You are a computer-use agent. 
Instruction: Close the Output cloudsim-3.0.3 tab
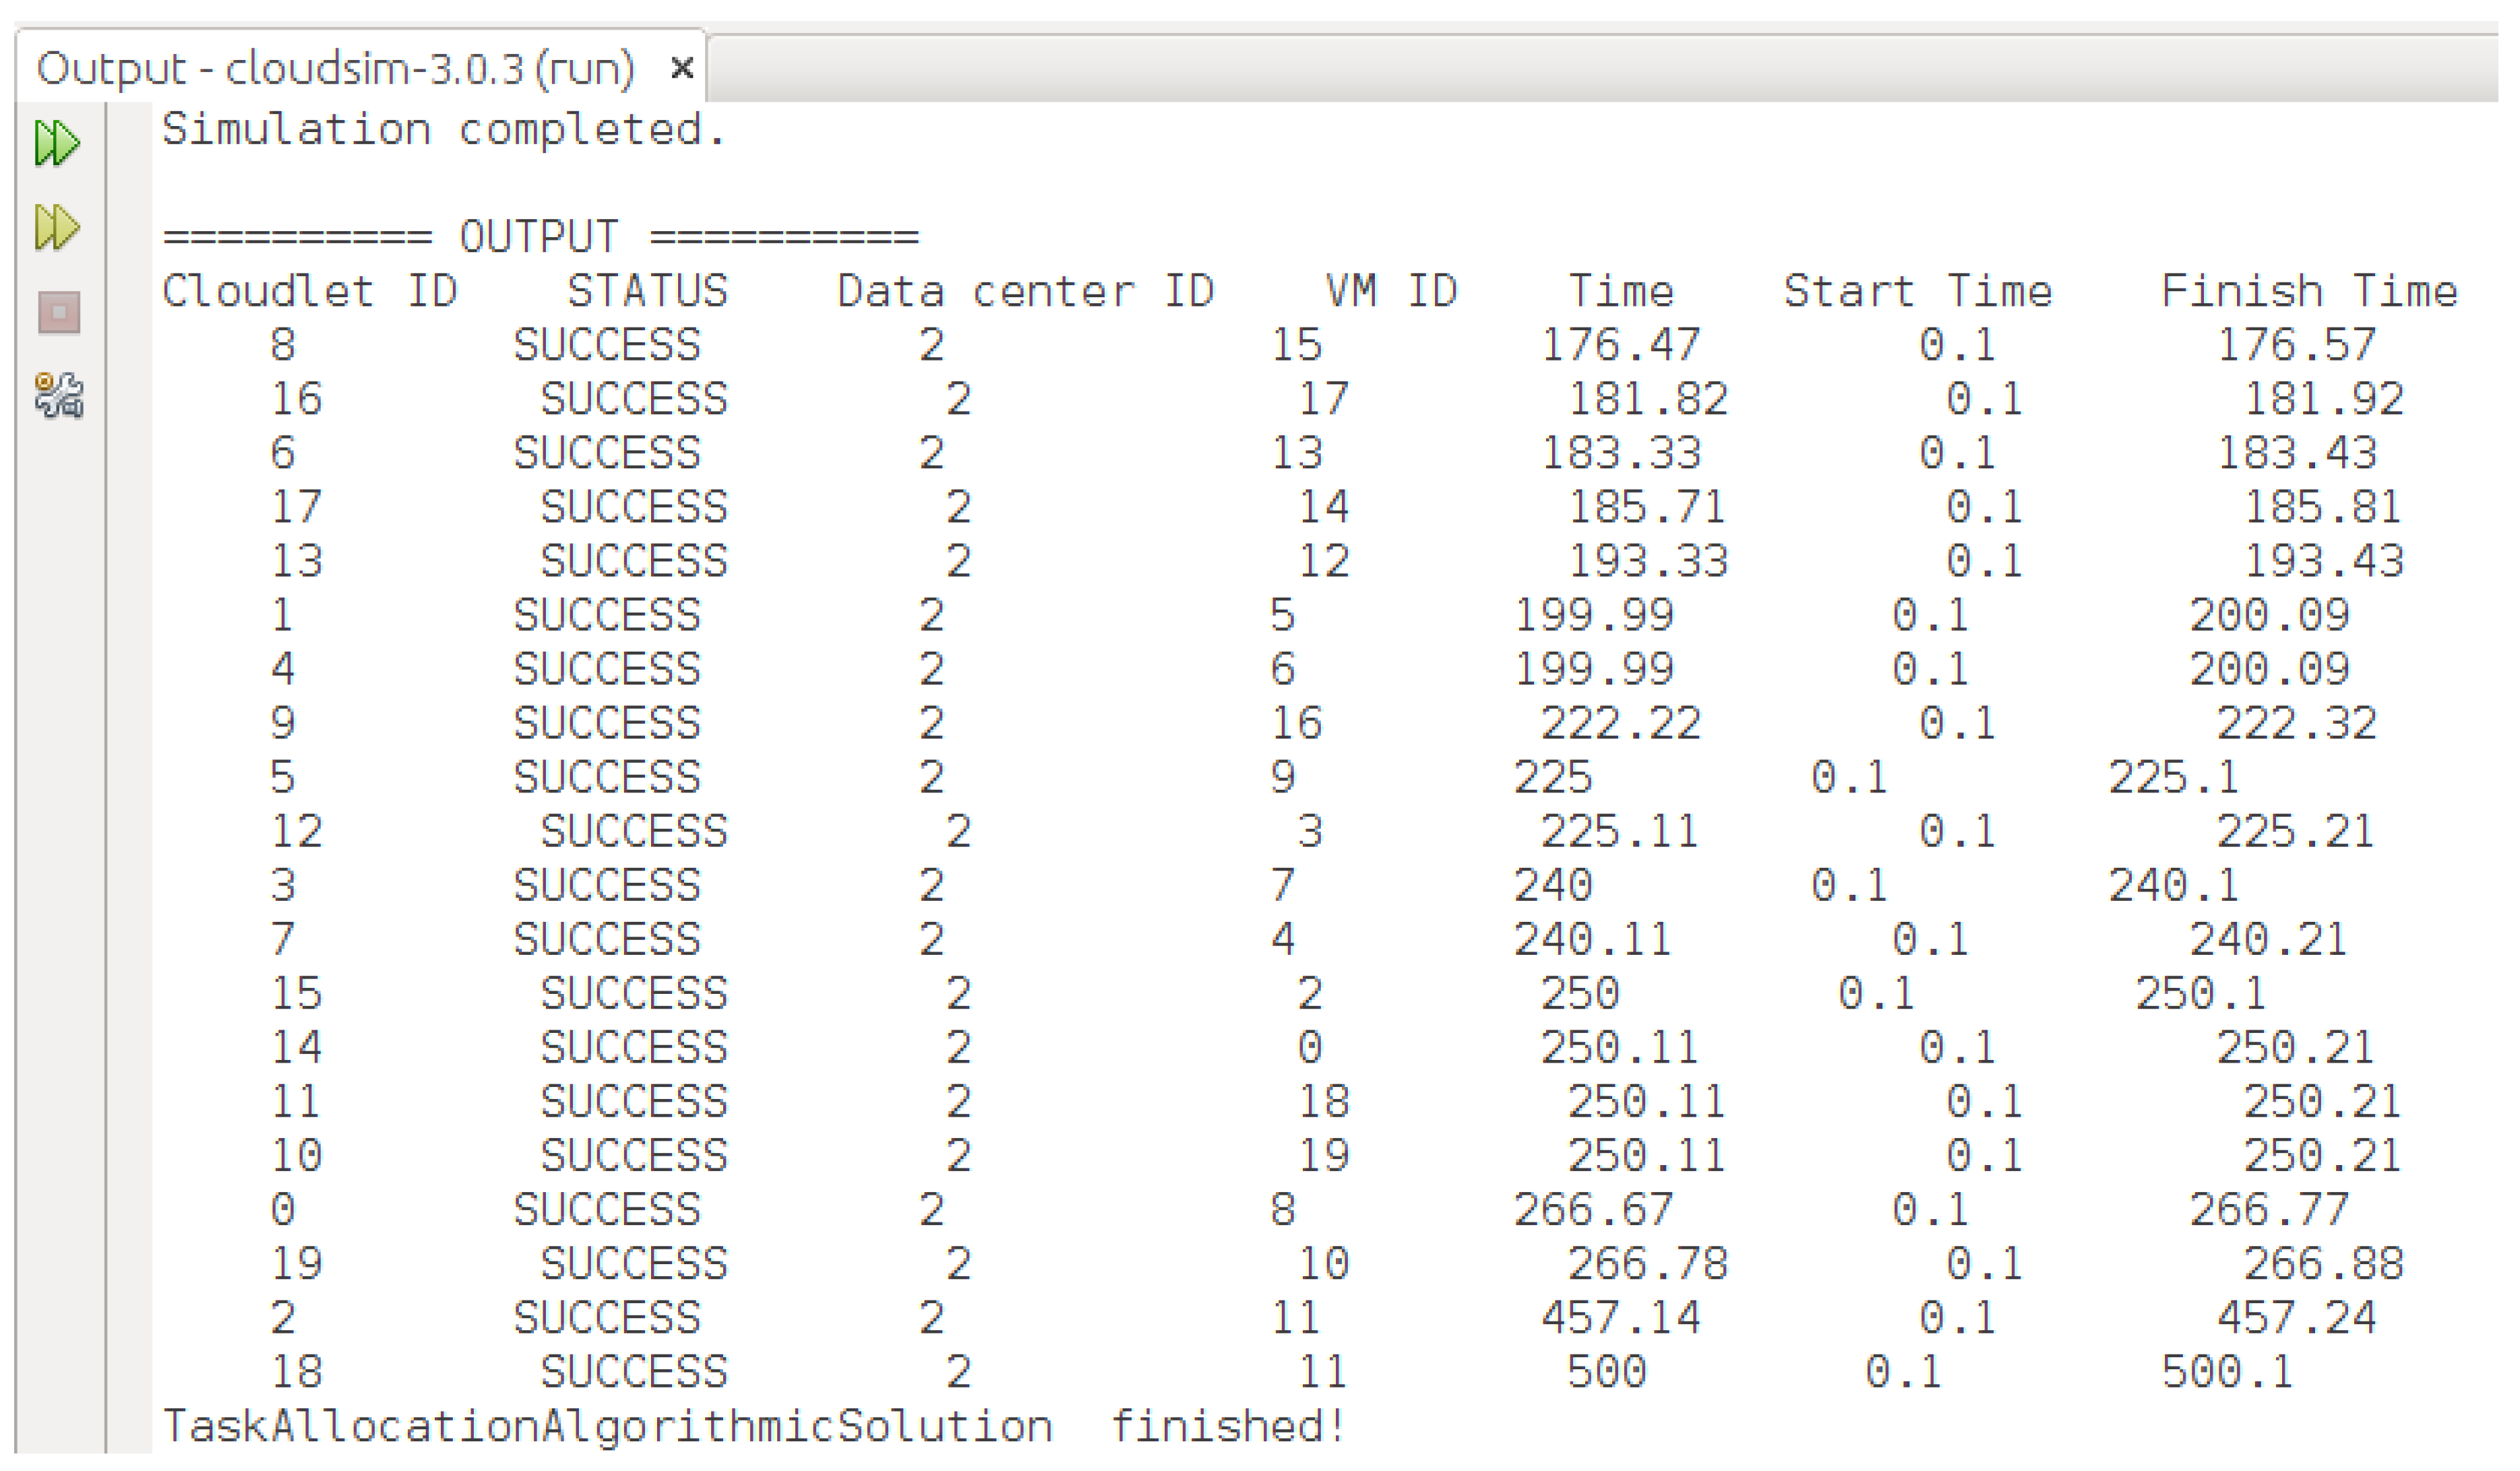[682, 69]
